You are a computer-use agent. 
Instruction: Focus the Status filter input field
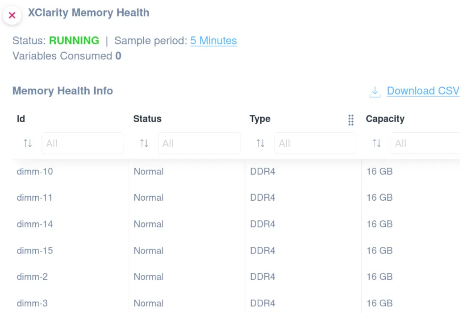pyautogui.click(x=199, y=143)
